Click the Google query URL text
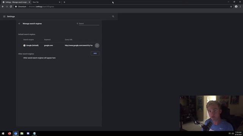The width and height of the screenshot is (243, 136). tap(79, 45)
